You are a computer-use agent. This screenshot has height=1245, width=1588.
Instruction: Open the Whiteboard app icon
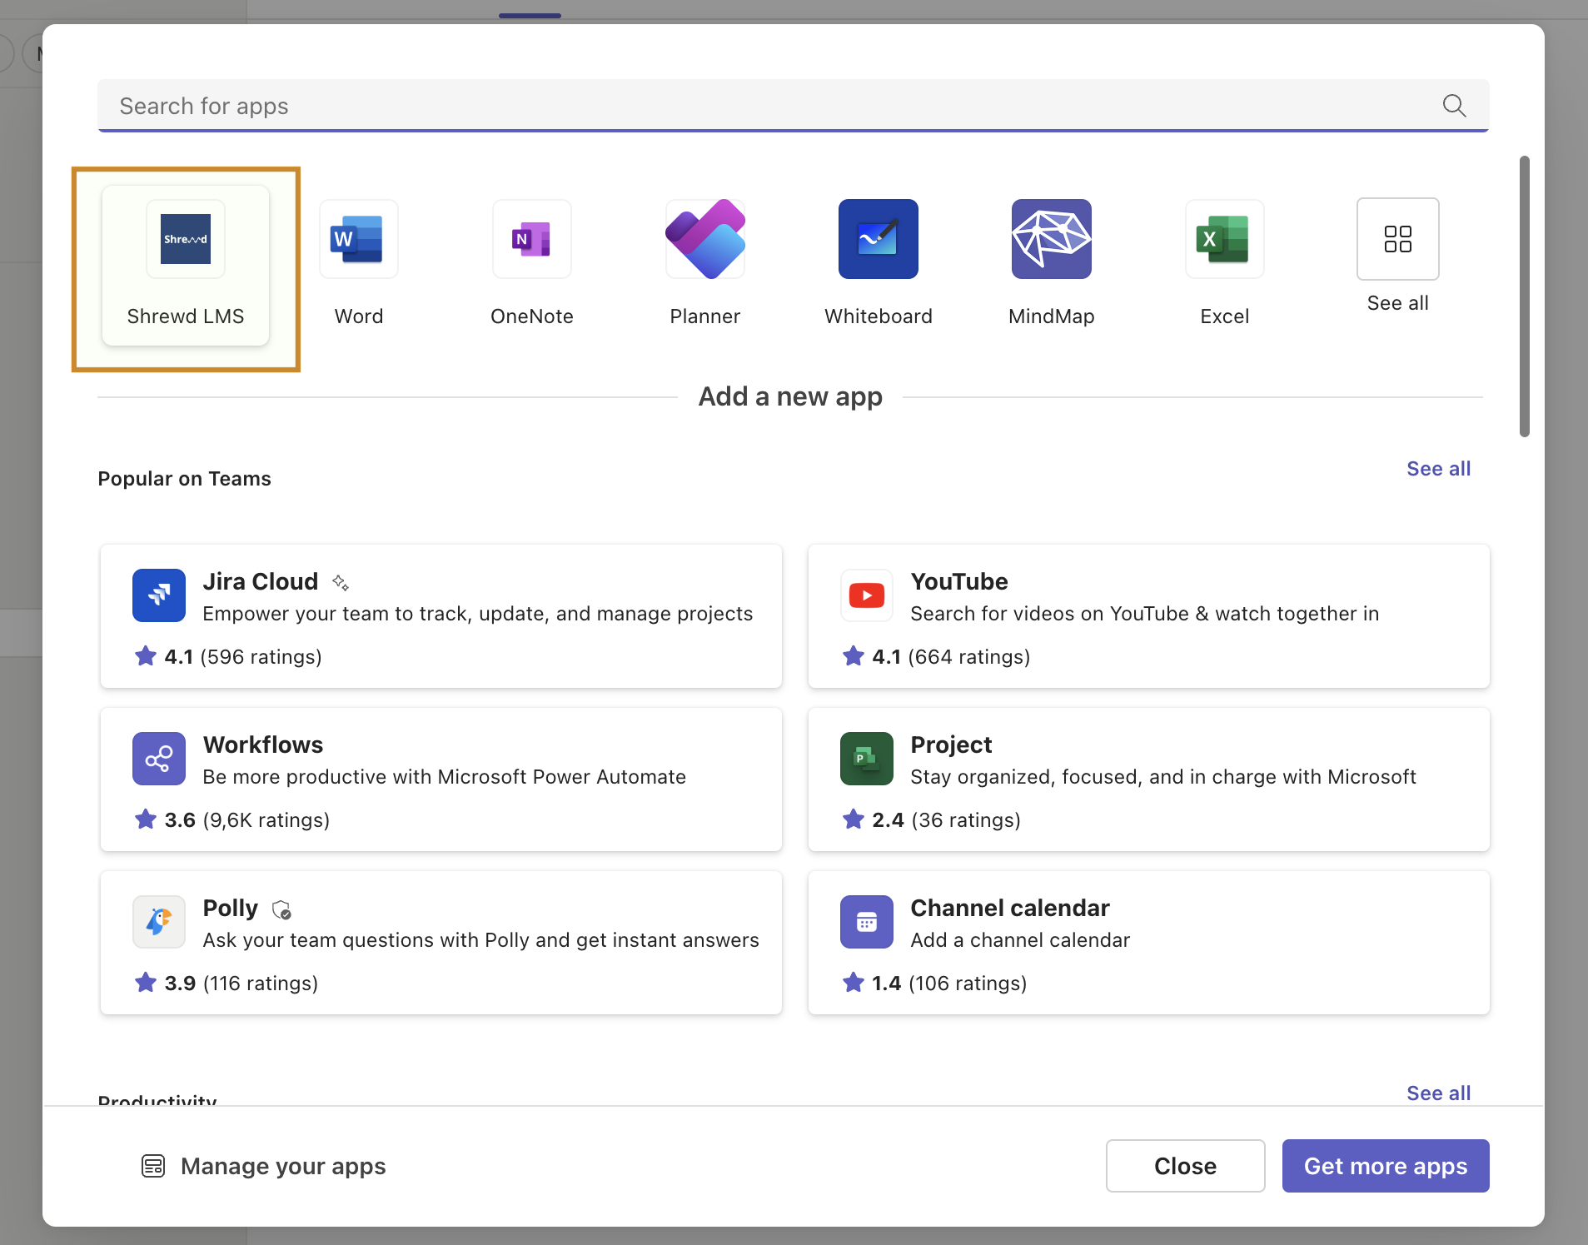pyautogui.click(x=879, y=239)
